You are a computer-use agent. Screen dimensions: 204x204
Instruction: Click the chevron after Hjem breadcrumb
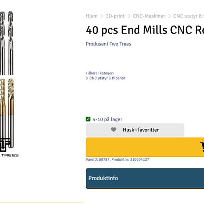coord(102,16)
